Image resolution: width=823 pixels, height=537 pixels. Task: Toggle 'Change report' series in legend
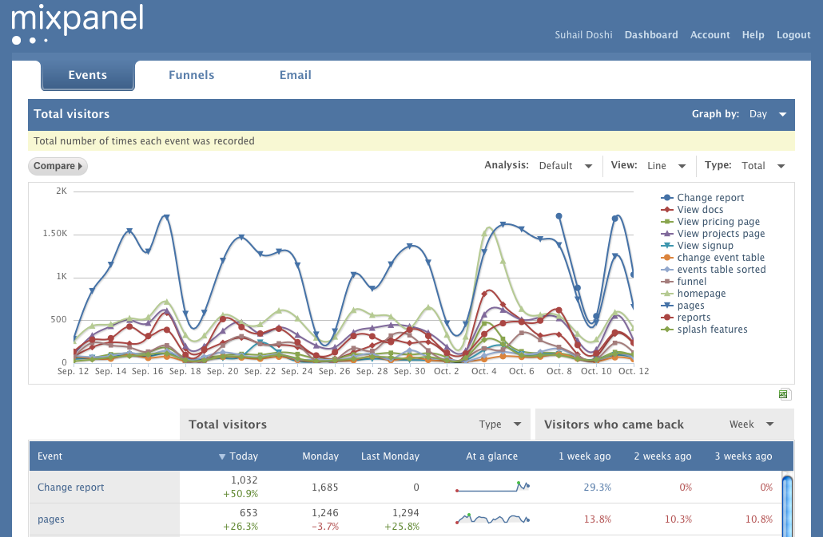pos(710,198)
